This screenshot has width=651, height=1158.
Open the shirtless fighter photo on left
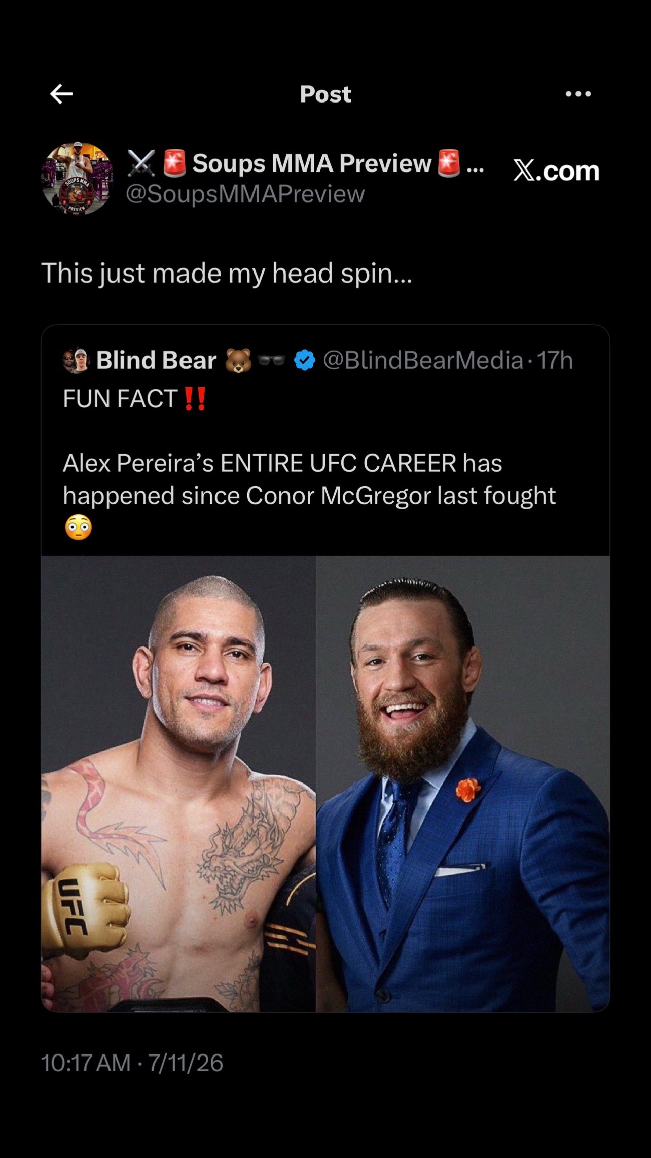pyautogui.click(x=178, y=784)
